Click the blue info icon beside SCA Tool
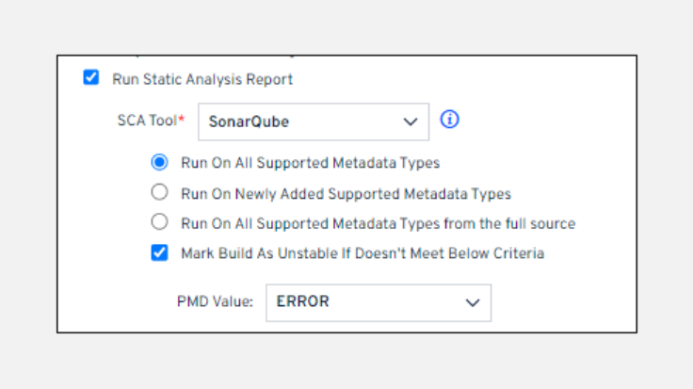 [449, 120]
